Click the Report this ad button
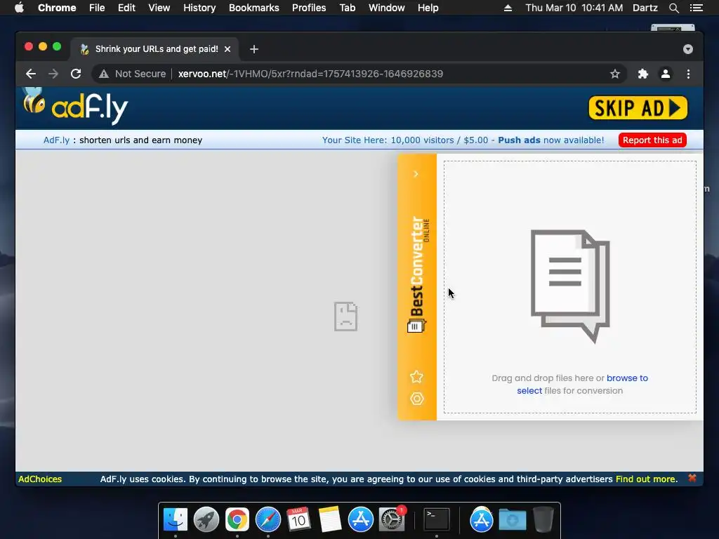Viewport: 719px width, 539px height. (x=652, y=140)
